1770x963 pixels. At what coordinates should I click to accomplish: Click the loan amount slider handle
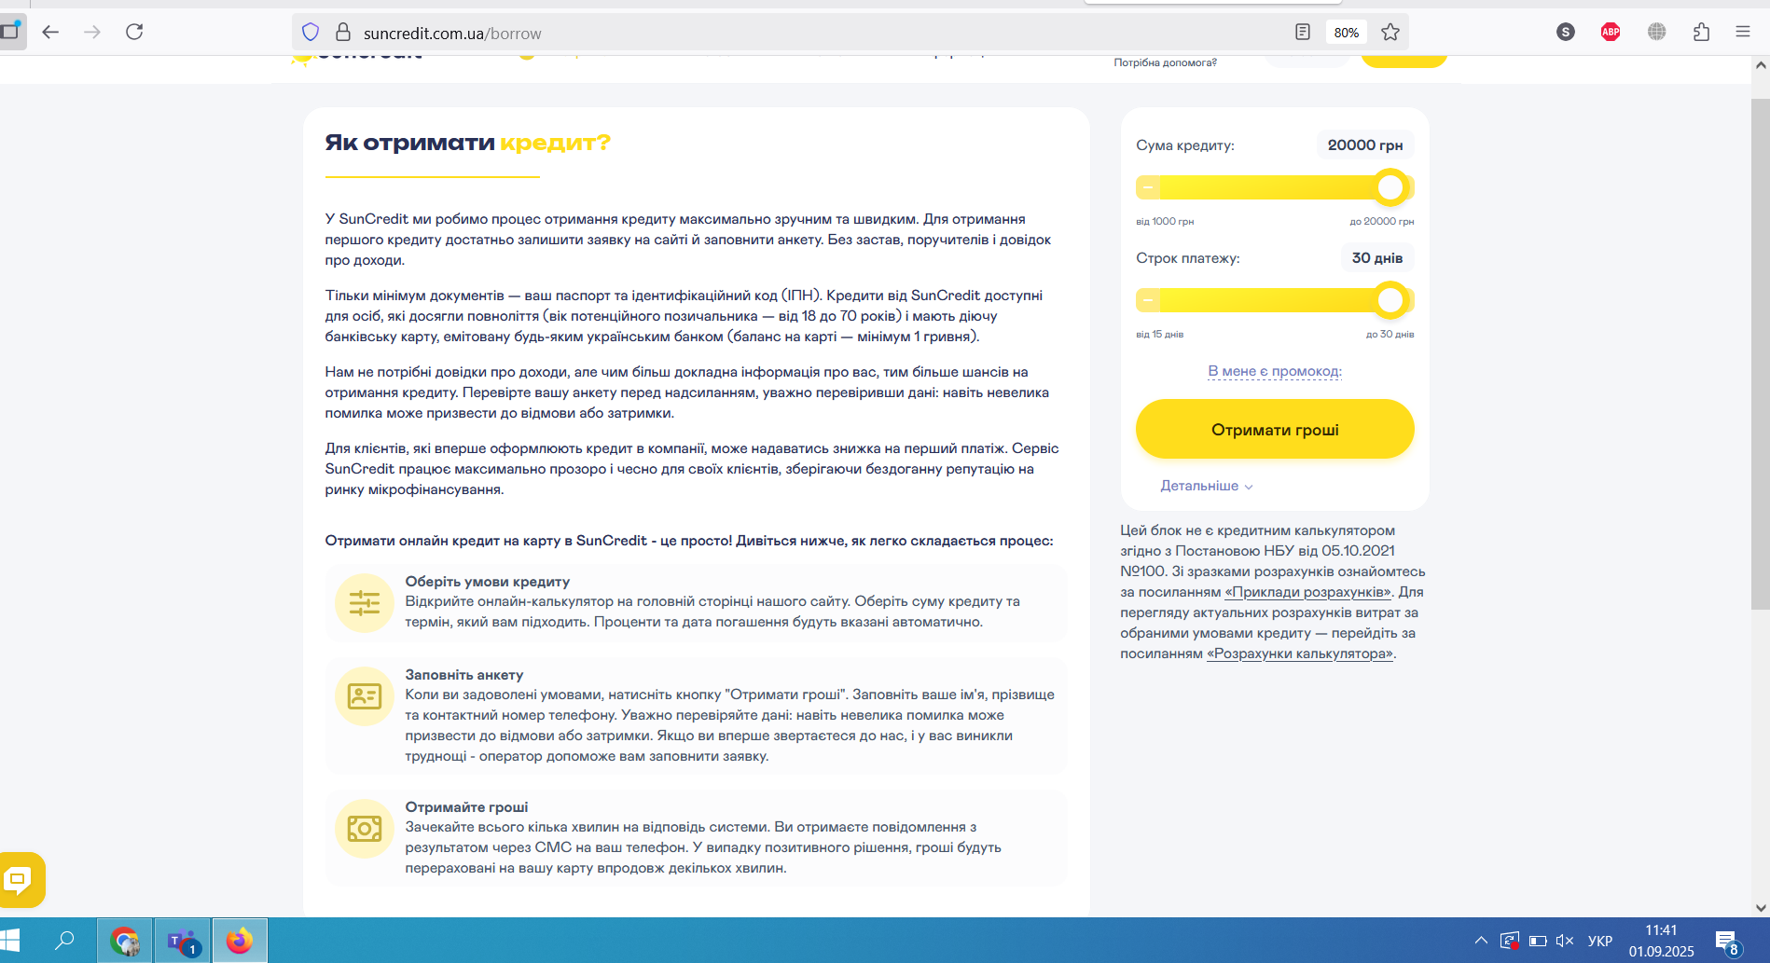coord(1390,187)
